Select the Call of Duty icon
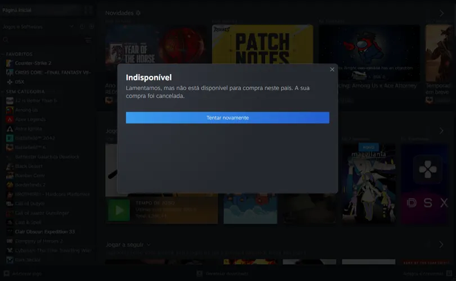This screenshot has height=281, width=456. point(10,204)
